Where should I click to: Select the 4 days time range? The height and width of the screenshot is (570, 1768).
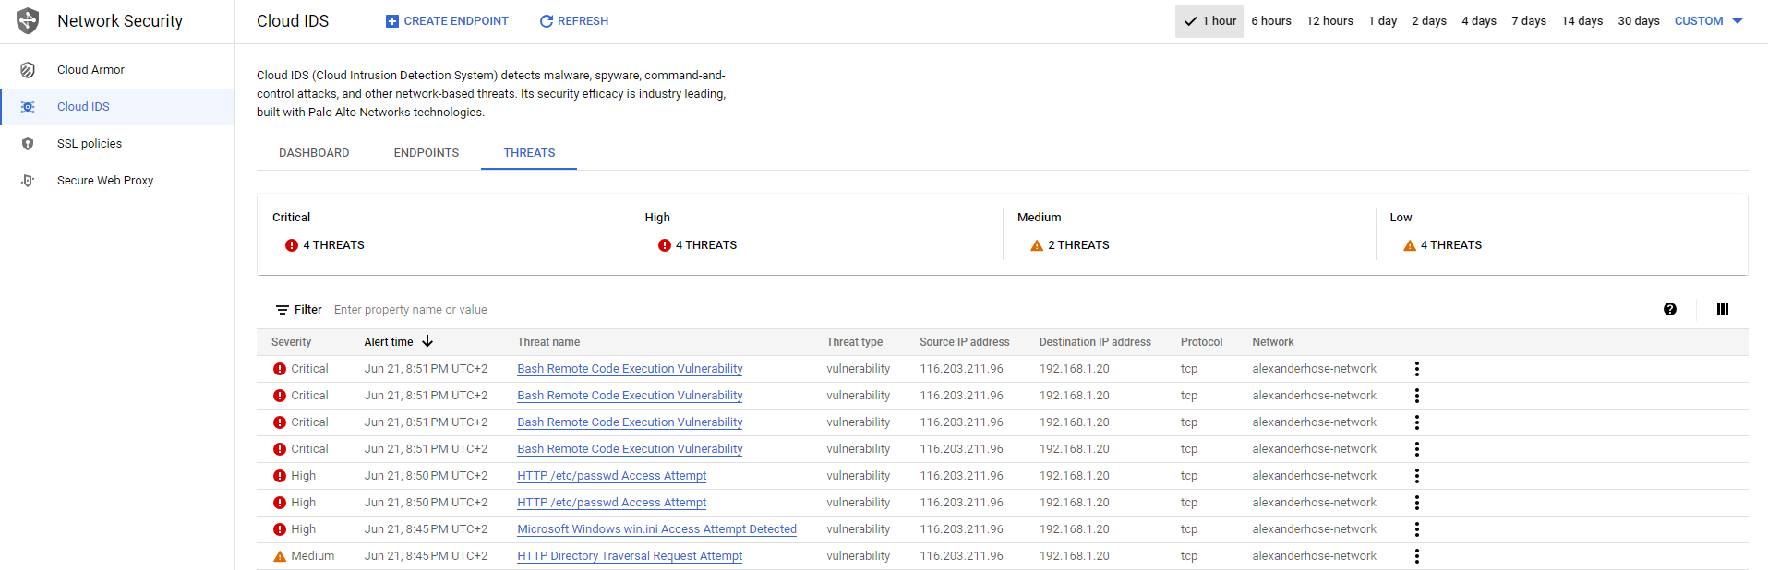1479,21
